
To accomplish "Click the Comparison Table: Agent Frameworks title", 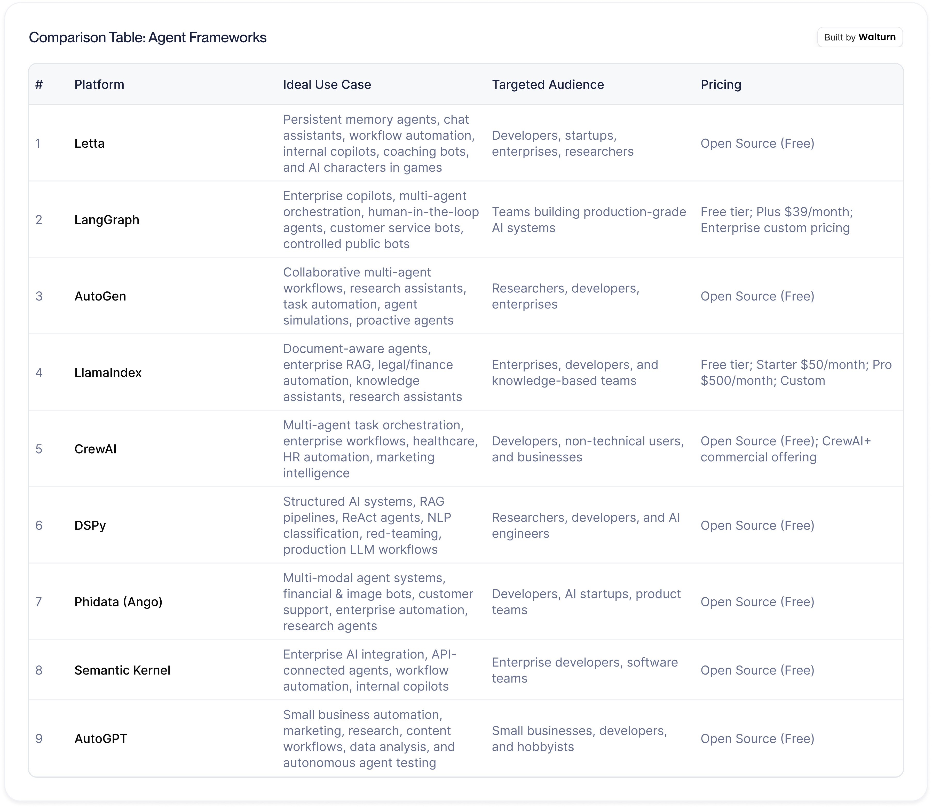I will [147, 37].
